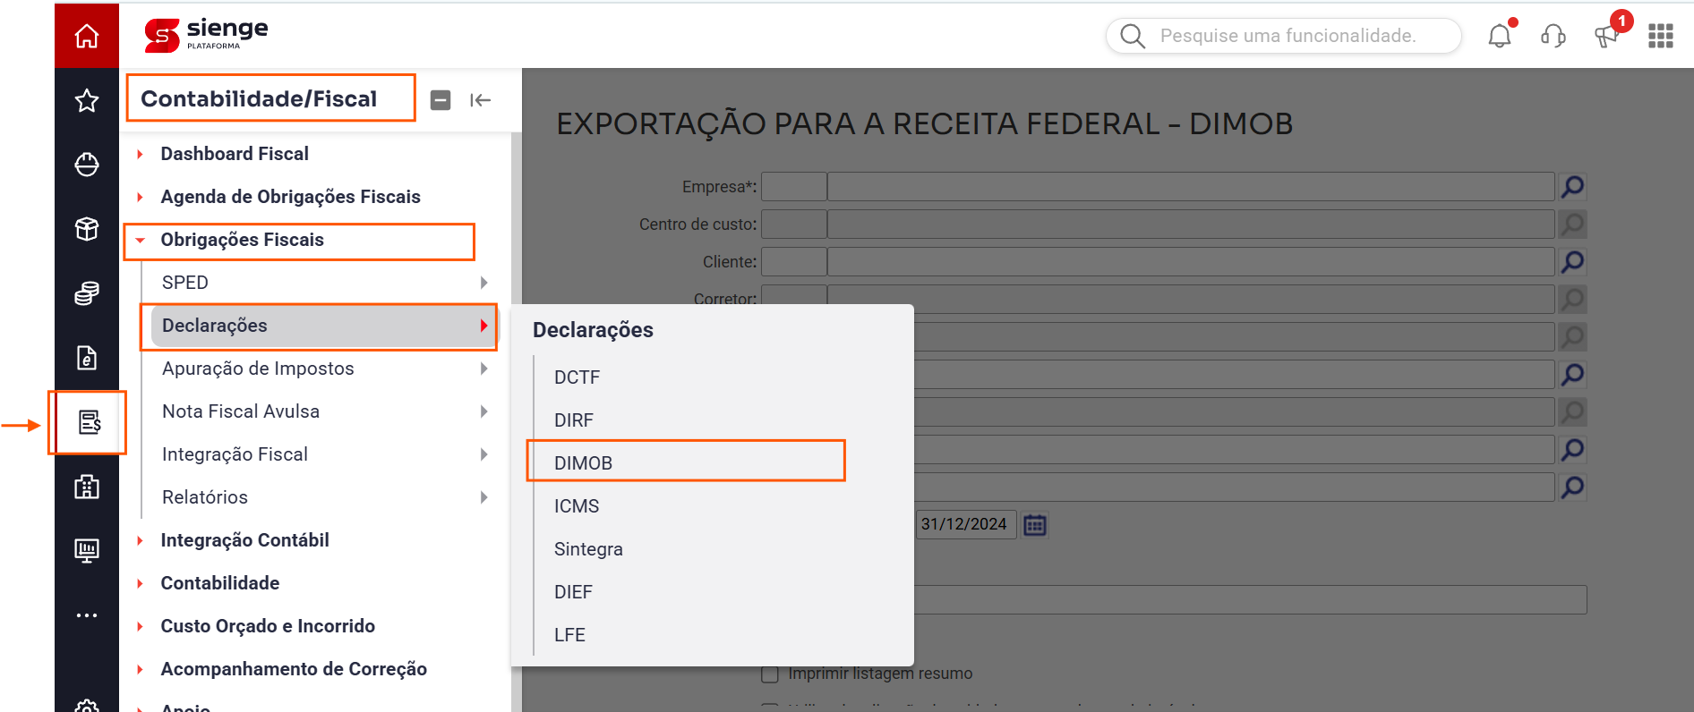1694x712 pixels.
Task: Open the Contabilidade/Fiscal module sidebar icon
Action: point(90,422)
